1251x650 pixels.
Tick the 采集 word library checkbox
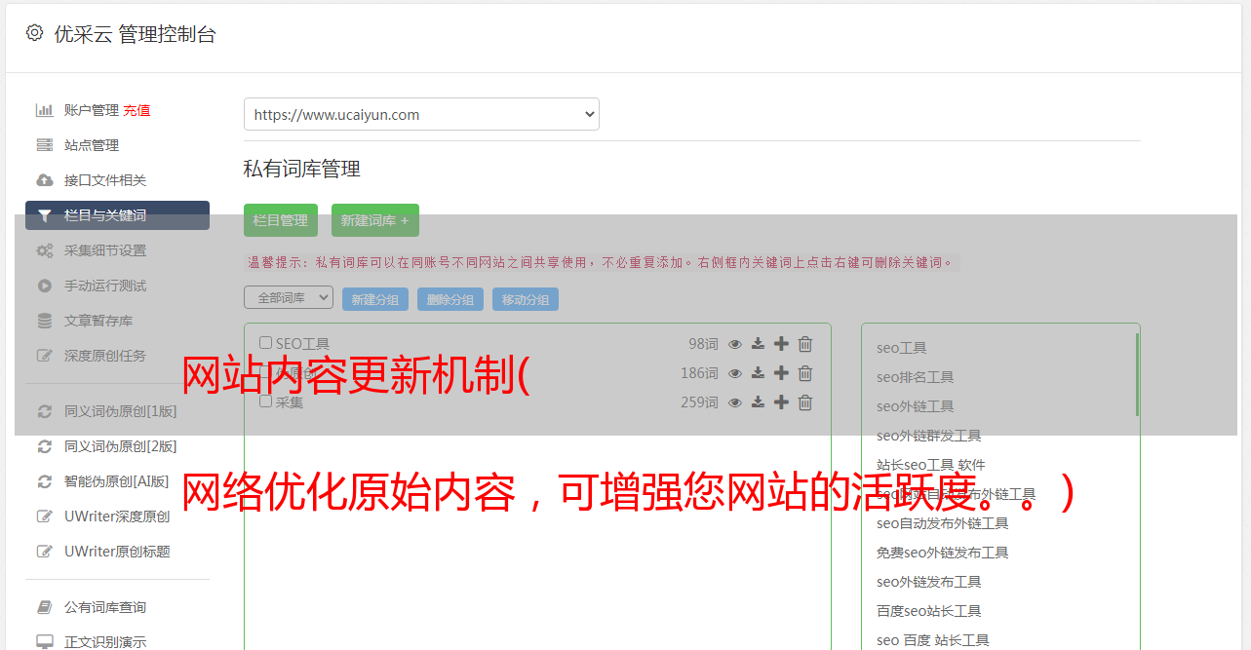(x=266, y=401)
